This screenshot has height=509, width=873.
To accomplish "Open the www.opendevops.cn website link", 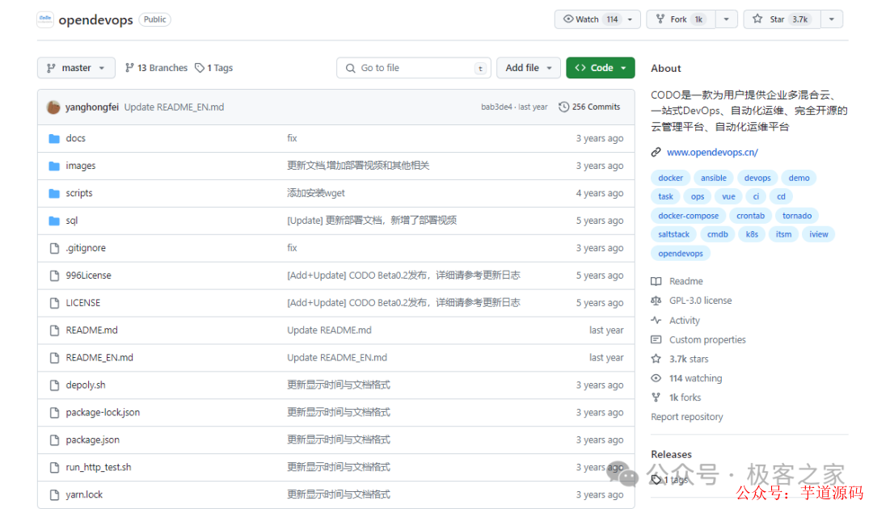I will 712,153.
